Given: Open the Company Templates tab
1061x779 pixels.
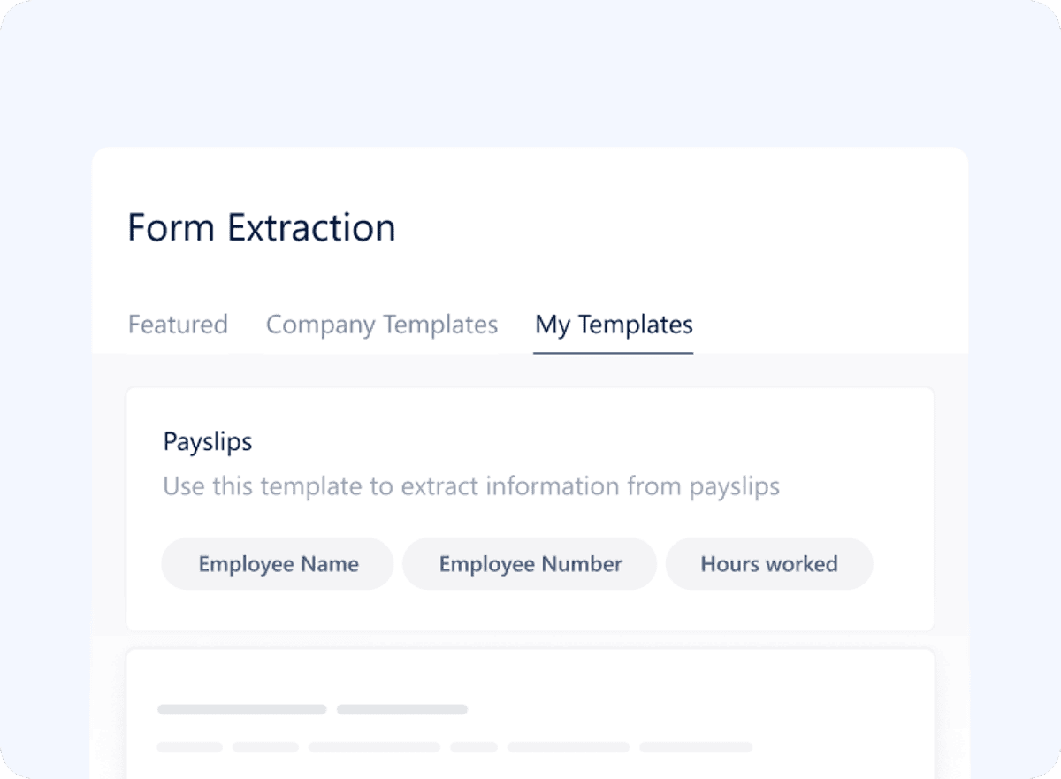Looking at the screenshot, I should pos(381,325).
